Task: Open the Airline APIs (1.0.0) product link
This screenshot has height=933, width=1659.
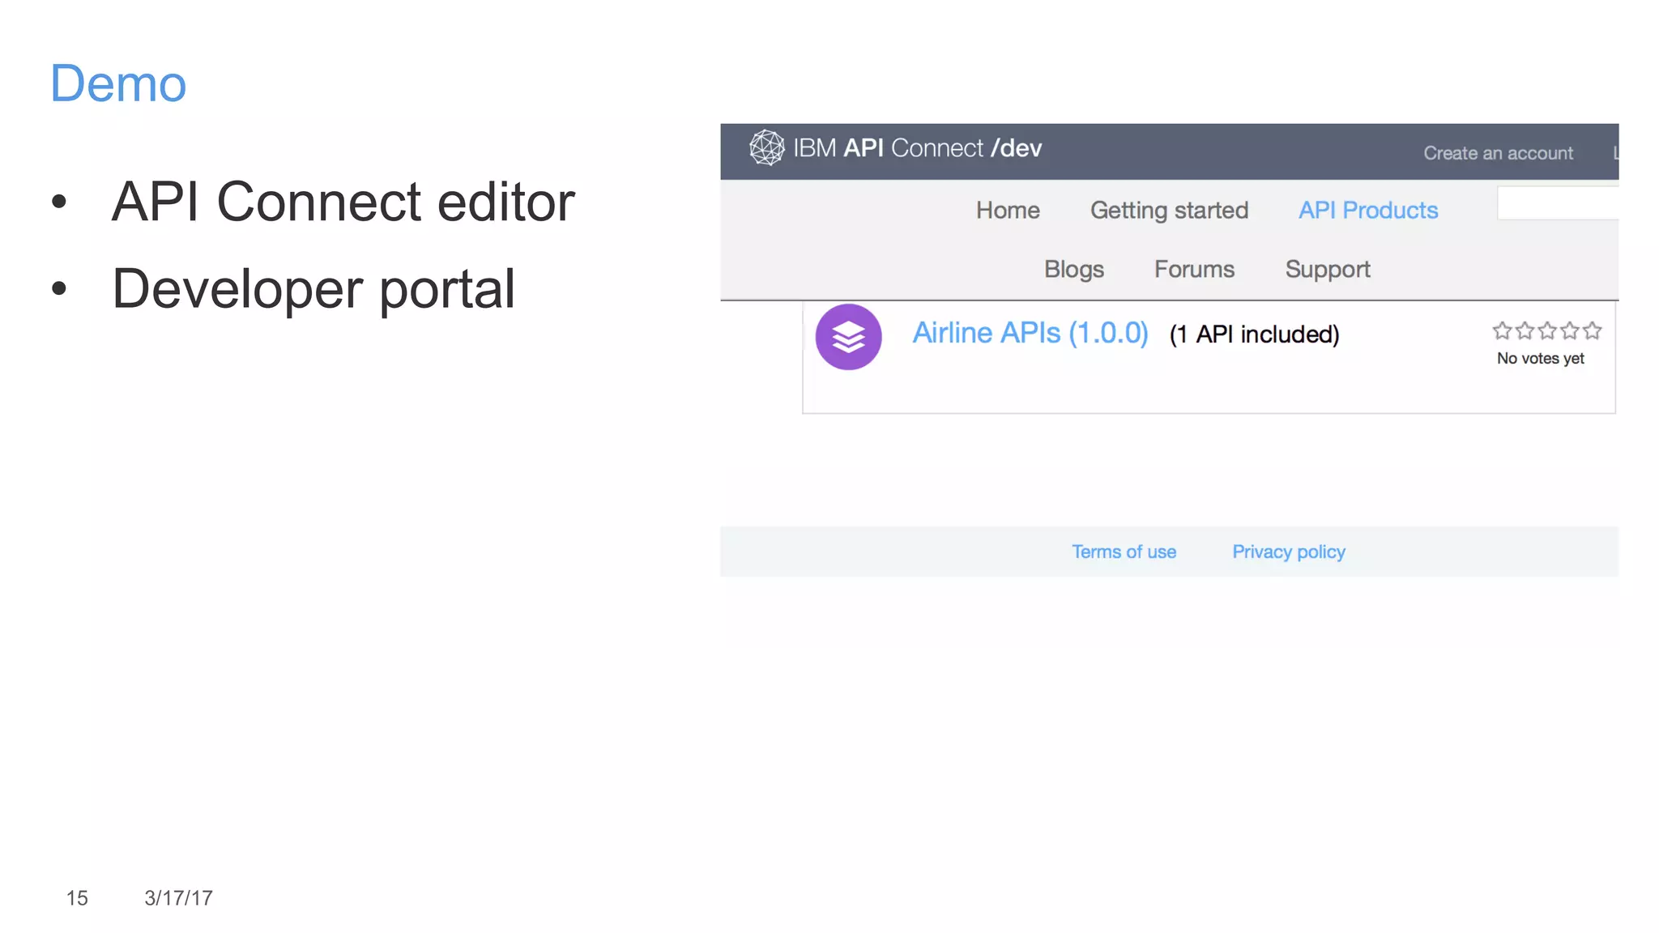Action: coord(1030,333)
